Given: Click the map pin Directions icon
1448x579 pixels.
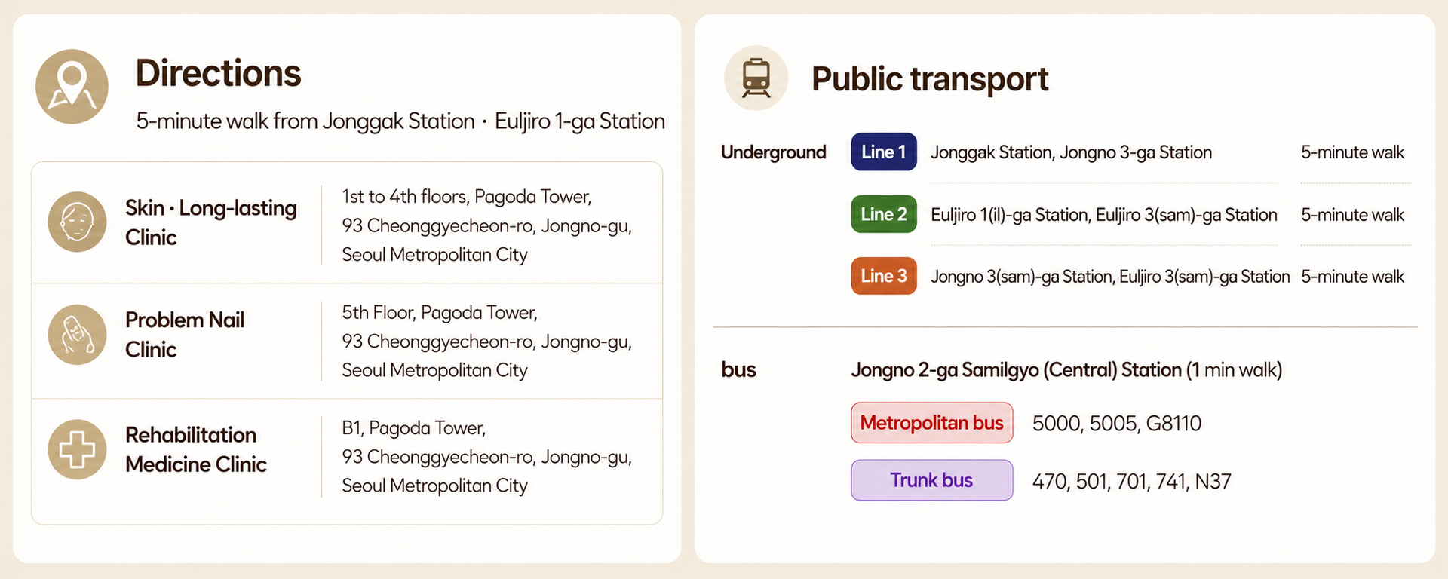Looking at the screenshot, I should (x=72, y=87).
